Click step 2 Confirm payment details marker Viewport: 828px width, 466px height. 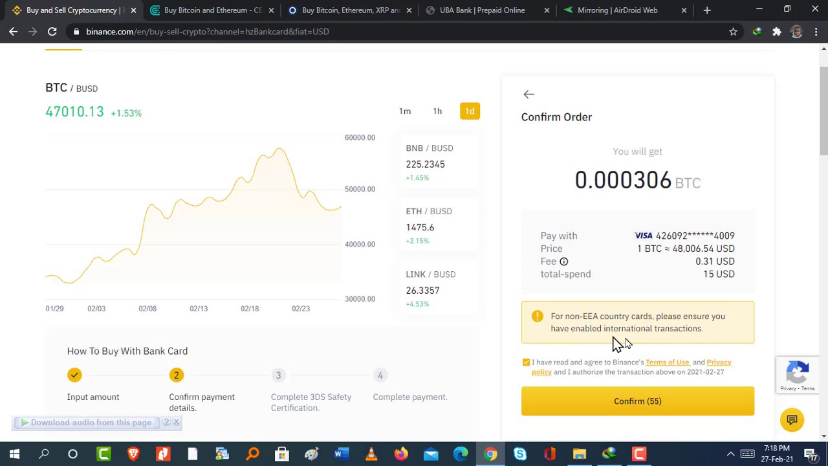176,375
